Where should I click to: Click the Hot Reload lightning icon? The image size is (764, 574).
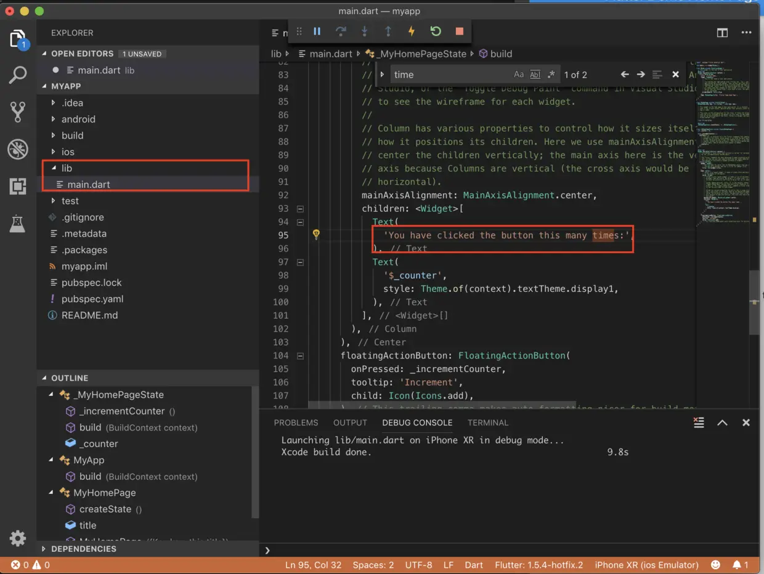(x=412, y=31)
